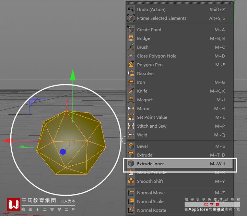247x216 pixels.
Task: Click the Undo (Action) icon
Action: pos(131,10)
